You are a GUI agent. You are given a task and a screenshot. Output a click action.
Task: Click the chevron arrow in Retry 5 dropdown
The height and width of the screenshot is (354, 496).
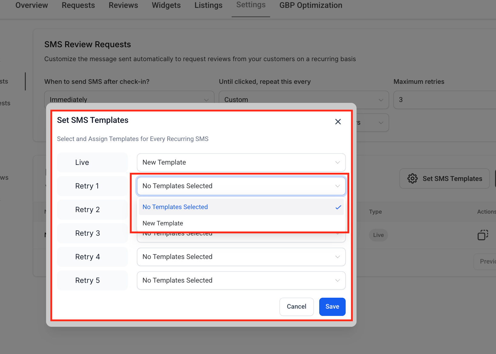[338, 280]
